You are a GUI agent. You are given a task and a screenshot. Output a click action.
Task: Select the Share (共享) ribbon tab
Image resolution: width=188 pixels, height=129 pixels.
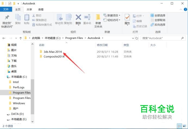tap(29, 9)
